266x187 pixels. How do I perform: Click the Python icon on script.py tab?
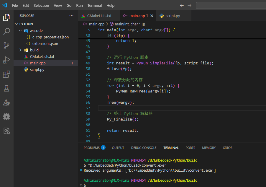tap(162, 16)
